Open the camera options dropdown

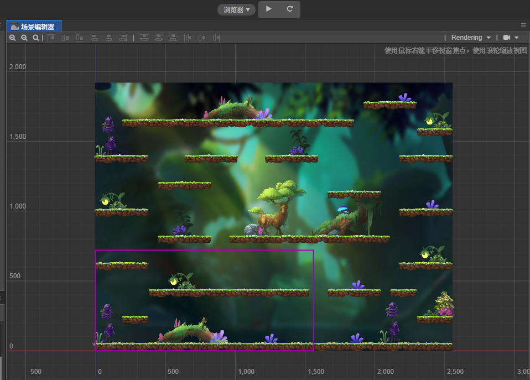511,38
